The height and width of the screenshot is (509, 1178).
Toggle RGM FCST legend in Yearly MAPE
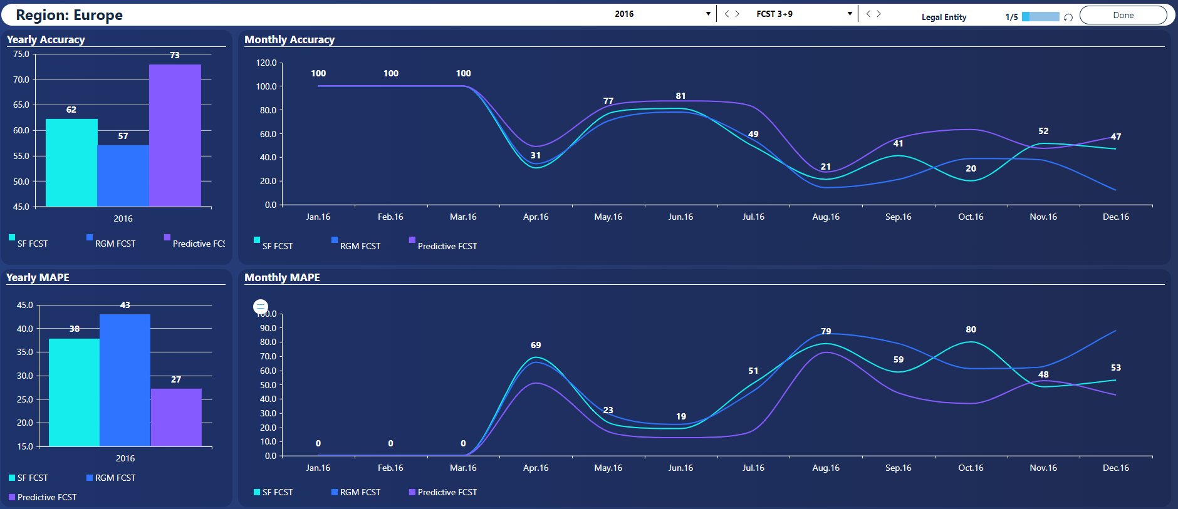coord(111,478)
